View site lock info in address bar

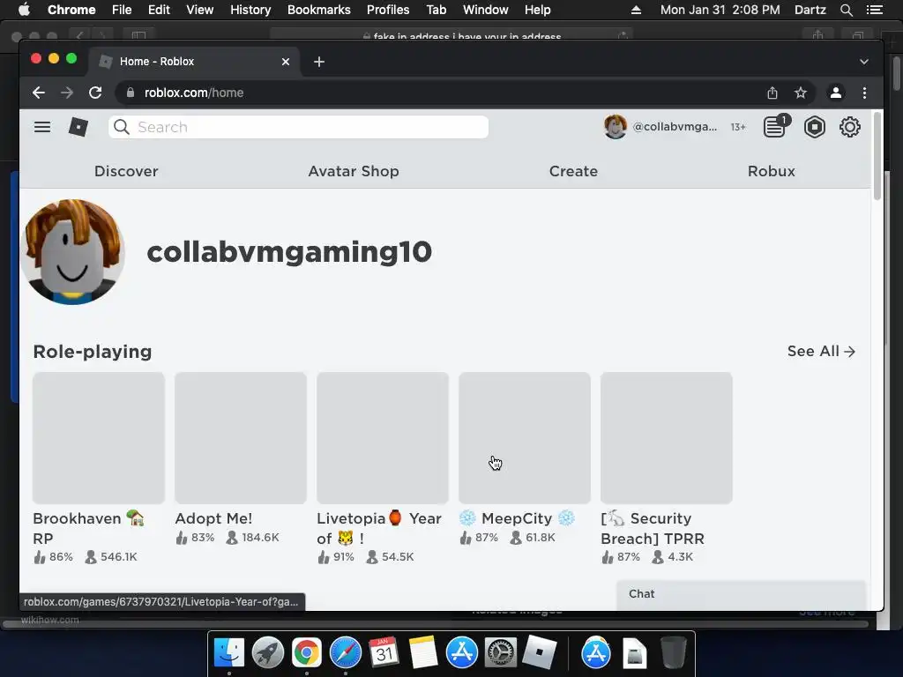pos(131,93)
